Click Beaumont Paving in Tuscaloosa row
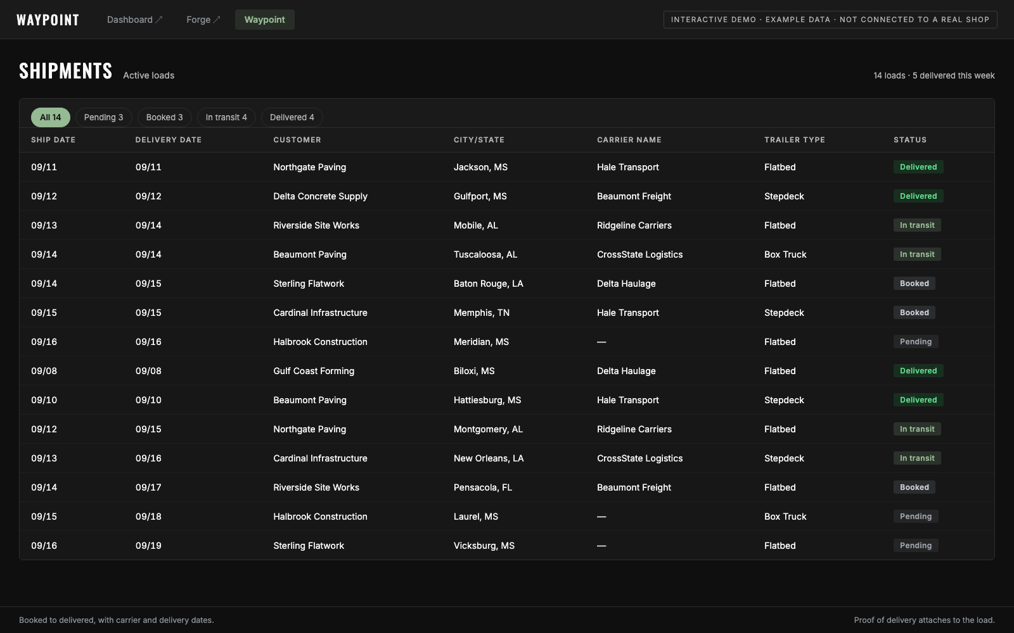 click(310, 254)
